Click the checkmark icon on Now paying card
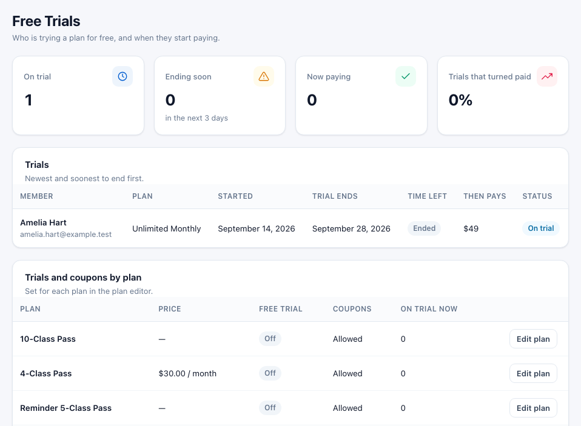The image size is (581, 426). coord(405,76)
